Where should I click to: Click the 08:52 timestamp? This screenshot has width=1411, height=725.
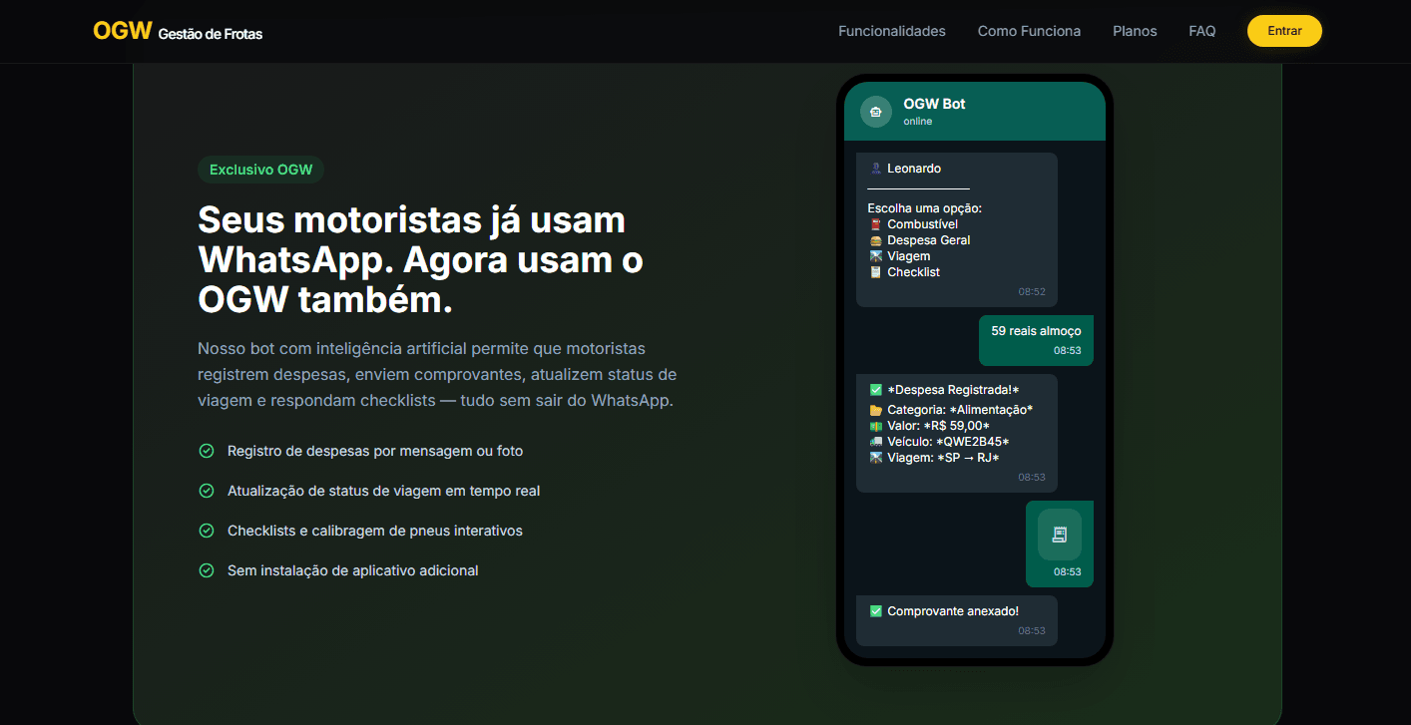pyautogui.click(x=1032, y=292)
